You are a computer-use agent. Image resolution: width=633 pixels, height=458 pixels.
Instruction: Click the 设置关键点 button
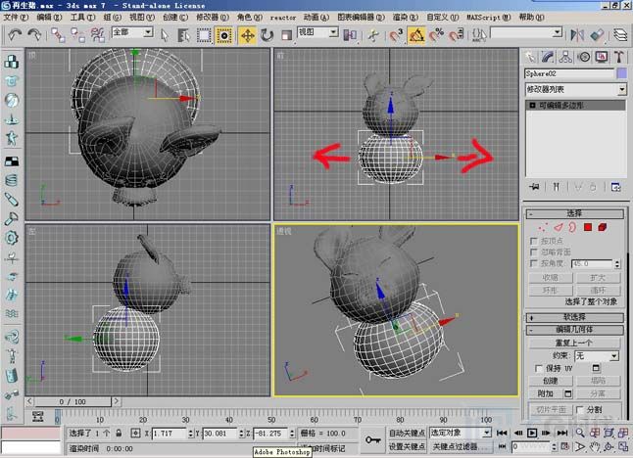pos(407,446)
